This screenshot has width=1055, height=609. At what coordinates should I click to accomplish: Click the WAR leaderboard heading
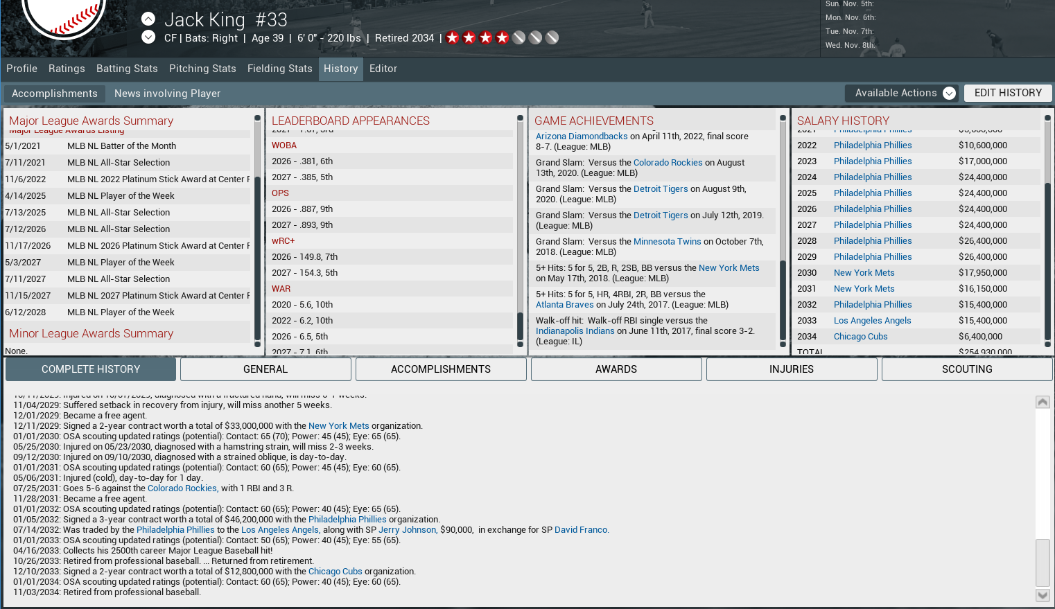pos(281,289)
